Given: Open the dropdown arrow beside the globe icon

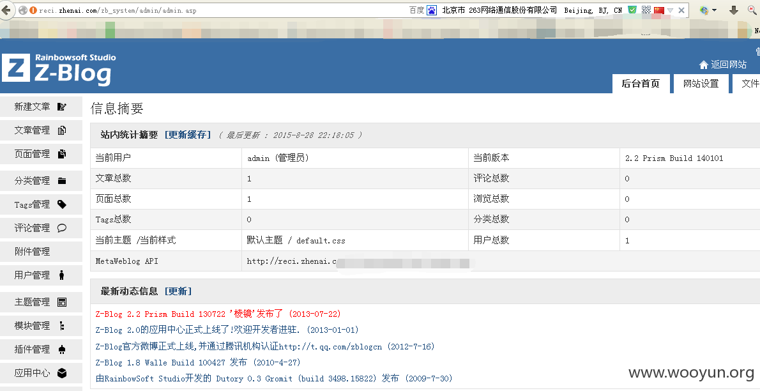Looking at the screenshot, I should [x=715, y=10].
